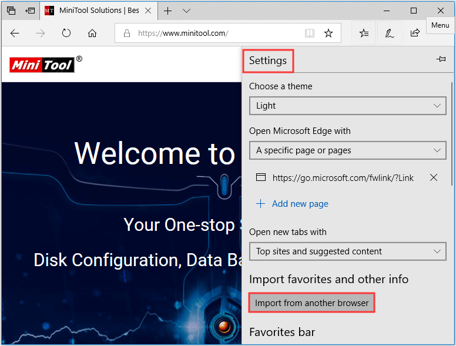Screen dimensions: 456x346
Task: Click Import from another browser button
Action: point(312,303)
